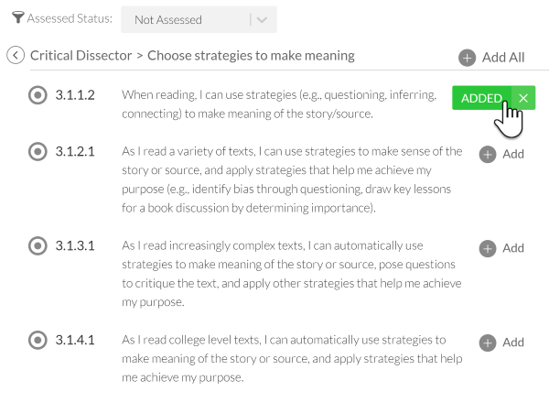Open the Assessed Status dropdown arrow
Viewport: 549px width, 413px height.
(x=262, y=19)
